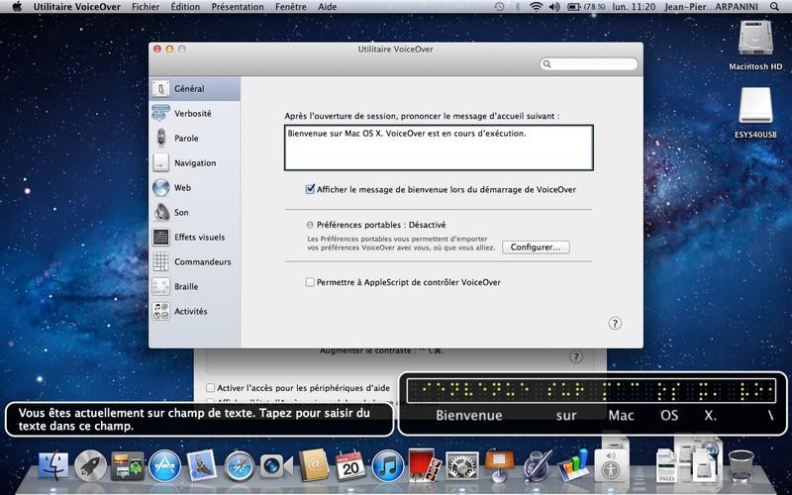This screenshot has height=495, width=792.
Task: Toggle Afficher le message de bienvenue checkbox
Action: click(x=310, y=189)
